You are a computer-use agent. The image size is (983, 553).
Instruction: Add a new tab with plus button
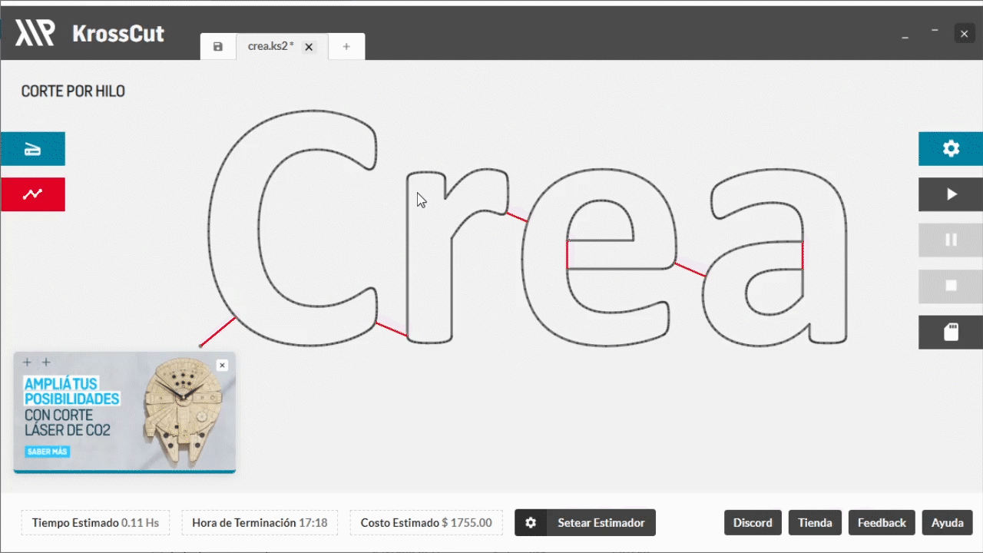[346, 47]
